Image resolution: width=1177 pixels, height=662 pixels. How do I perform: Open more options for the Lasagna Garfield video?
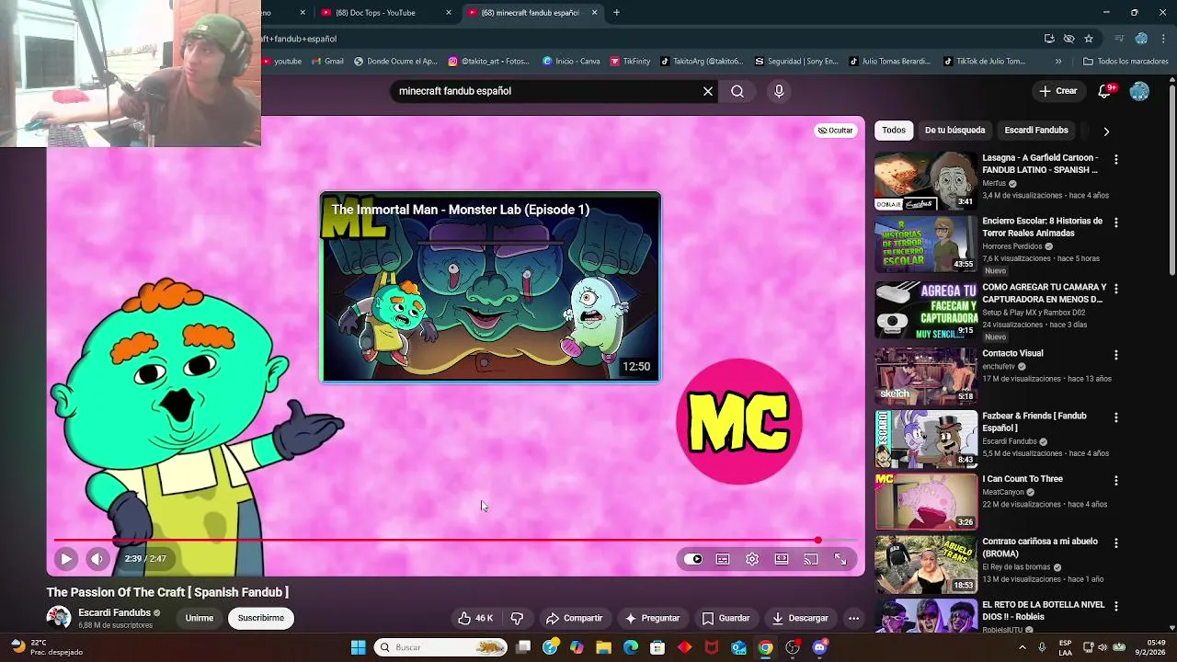(x=1116, y=159)
